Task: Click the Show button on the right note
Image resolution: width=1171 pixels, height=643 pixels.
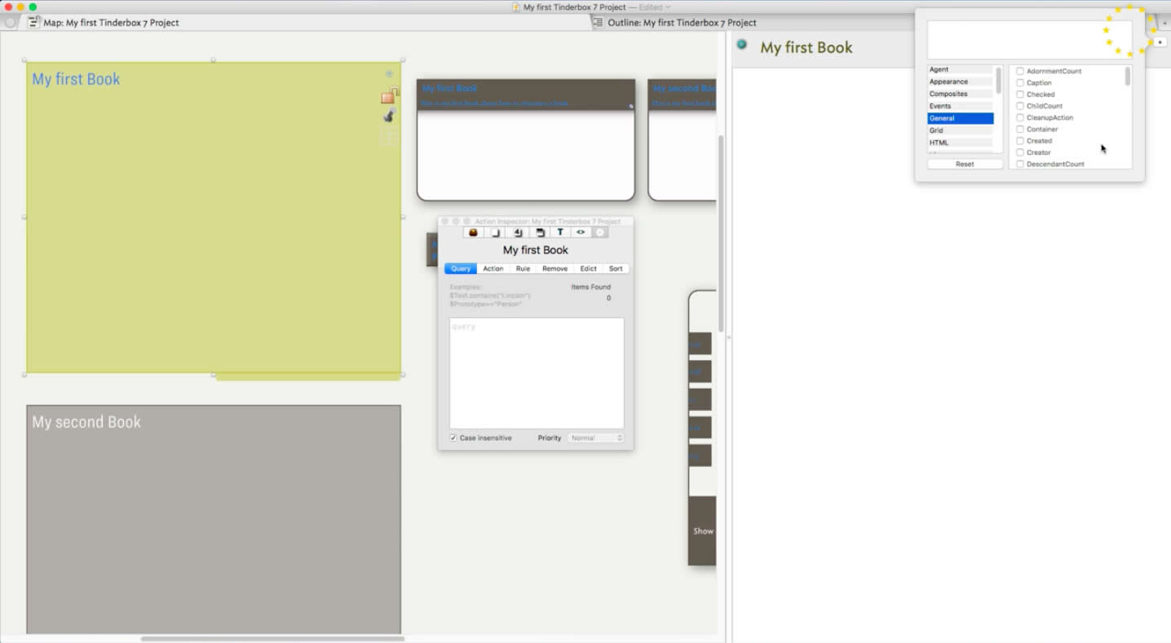Action: click(703, 531)
